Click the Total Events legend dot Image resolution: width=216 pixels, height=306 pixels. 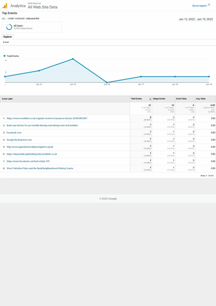4,56
